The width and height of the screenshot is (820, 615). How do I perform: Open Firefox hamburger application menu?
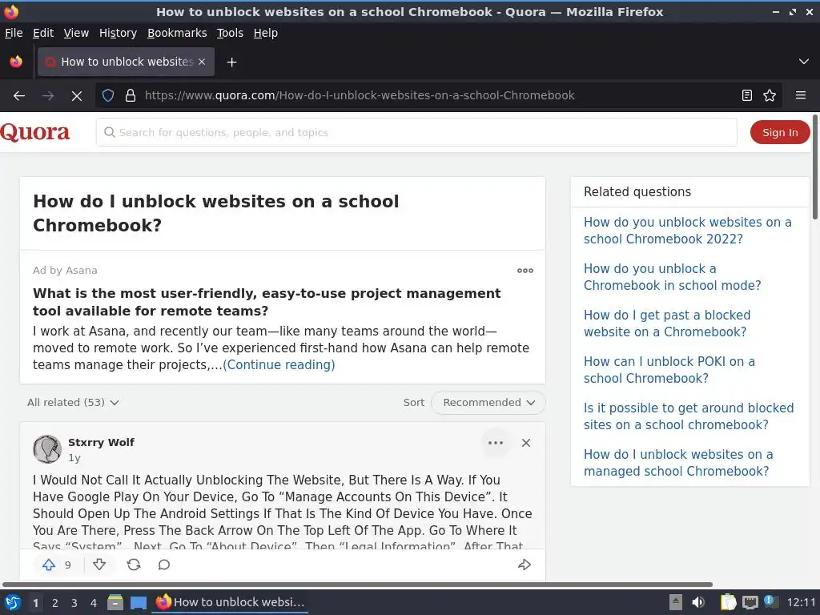point(801,95)
